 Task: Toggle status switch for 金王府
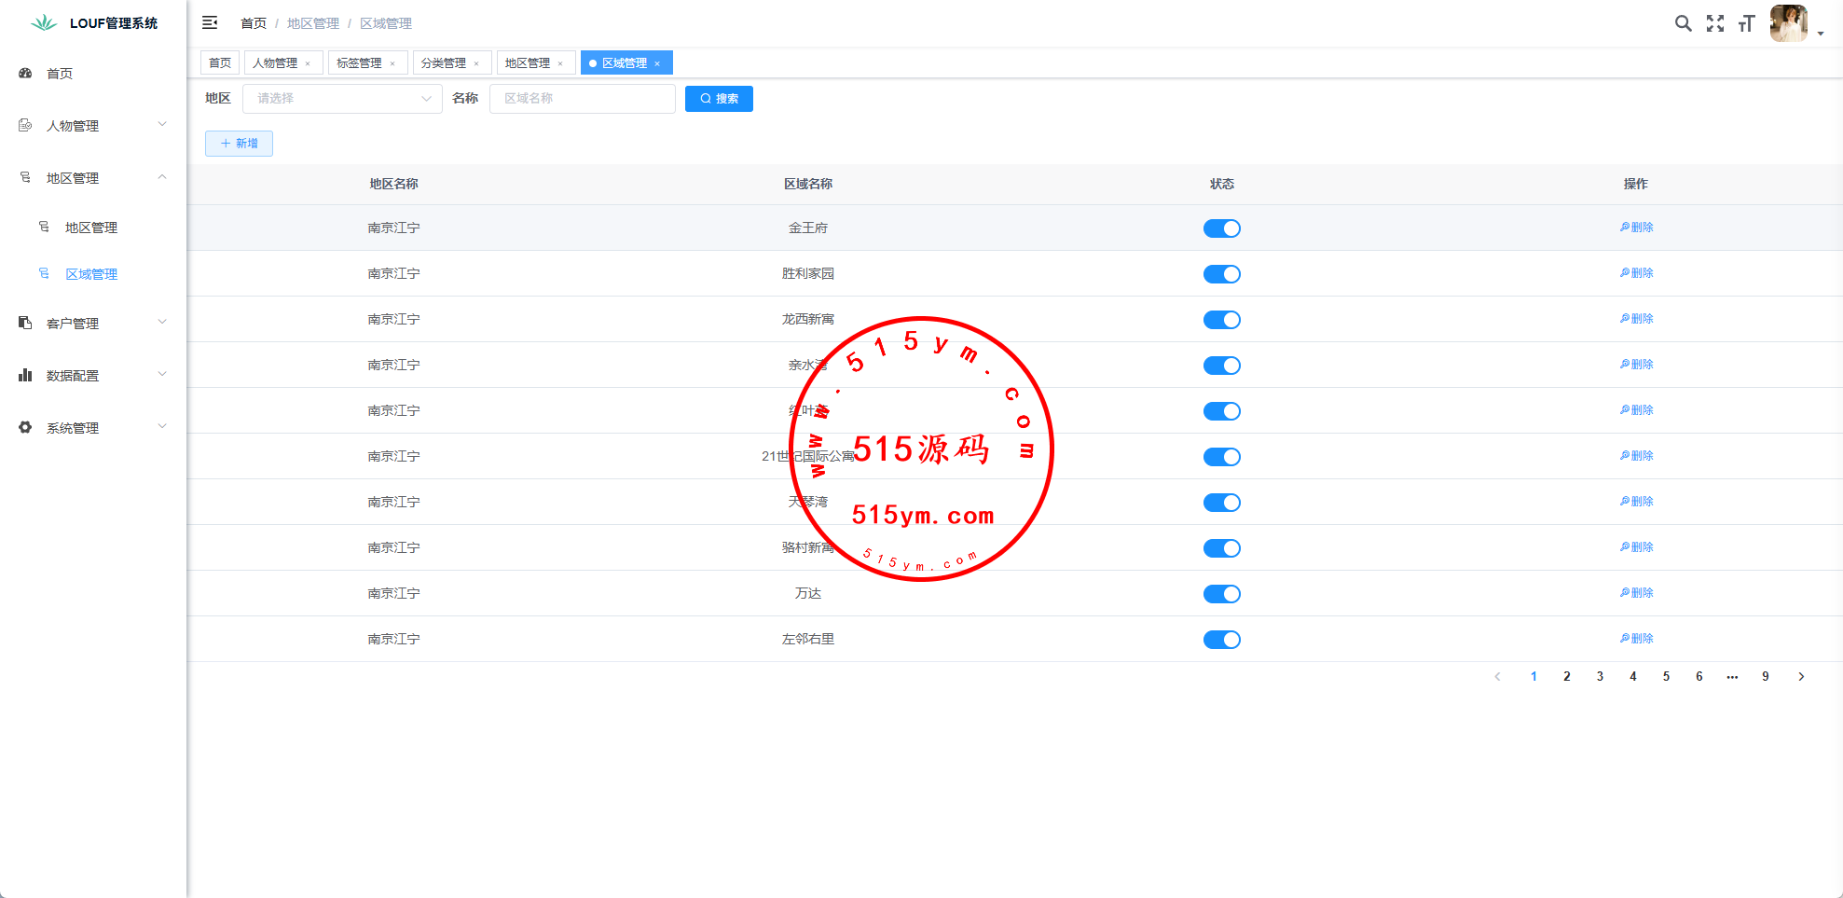(x=1221, y=228)
